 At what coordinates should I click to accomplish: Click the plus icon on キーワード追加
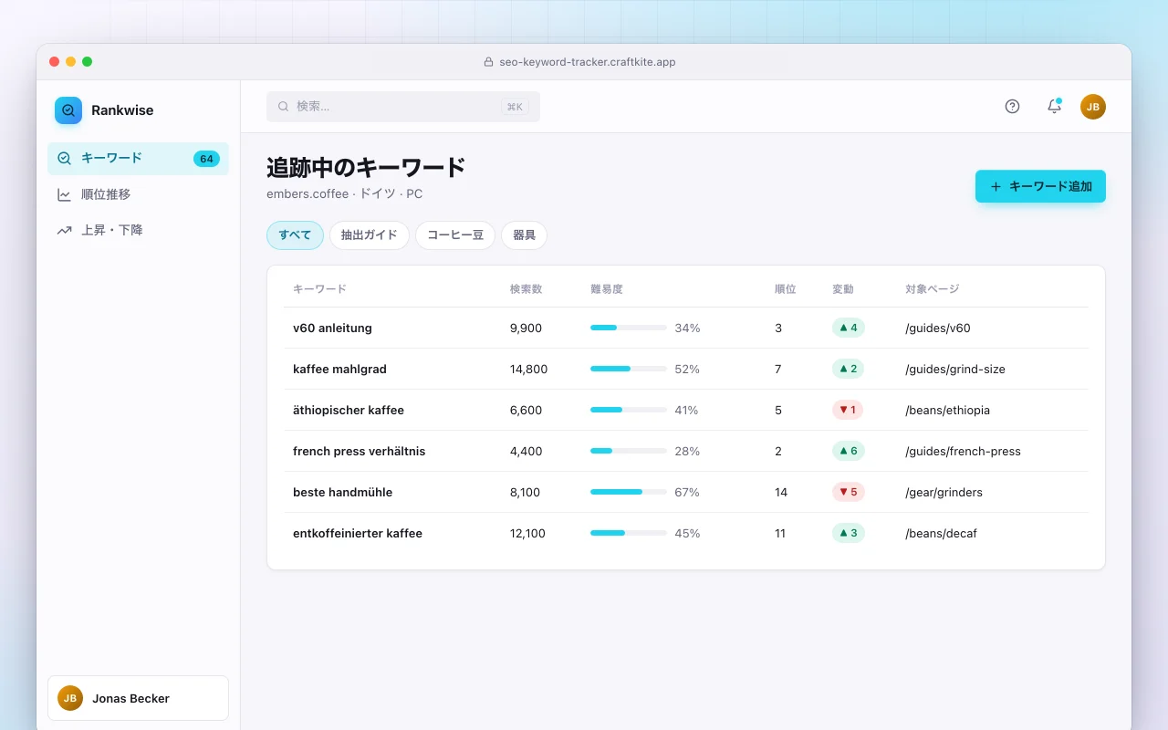pos(996,186)
